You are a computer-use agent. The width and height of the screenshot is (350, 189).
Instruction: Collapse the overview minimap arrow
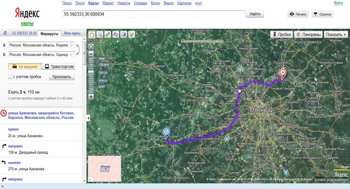click(x=90, y=179)
